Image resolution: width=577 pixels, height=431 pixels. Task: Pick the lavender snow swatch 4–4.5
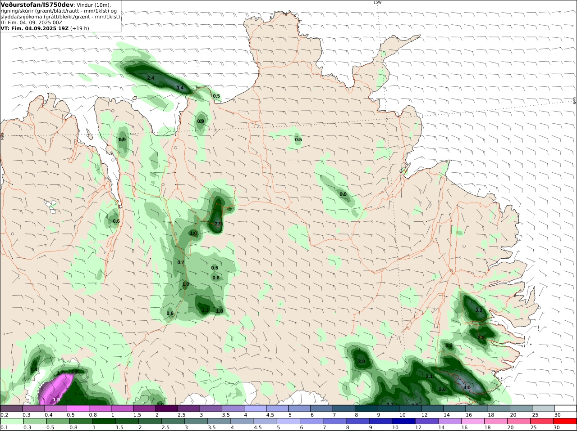coord(255,408)
